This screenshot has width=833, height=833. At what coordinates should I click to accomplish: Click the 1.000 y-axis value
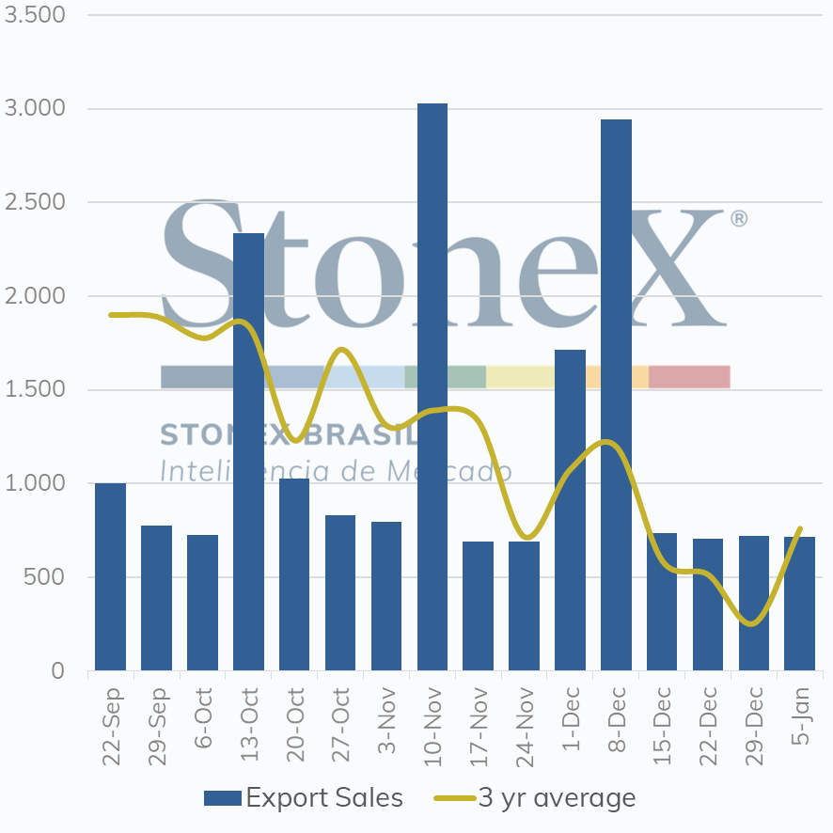[x=35, y=483]
